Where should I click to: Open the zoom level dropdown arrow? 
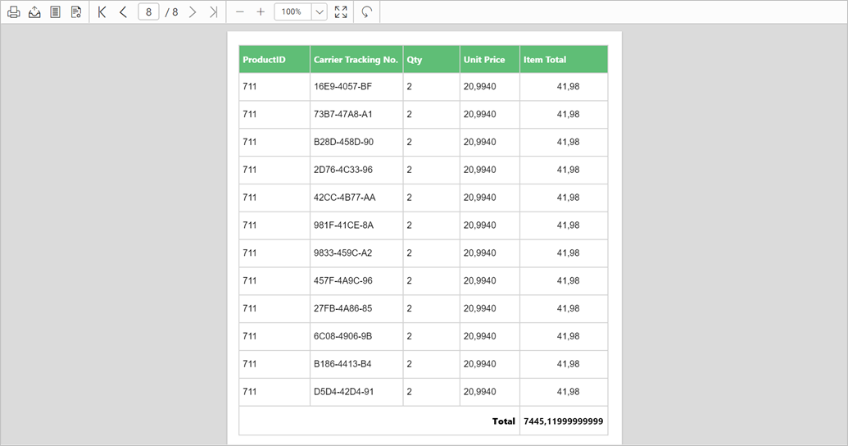coord(320,12)
